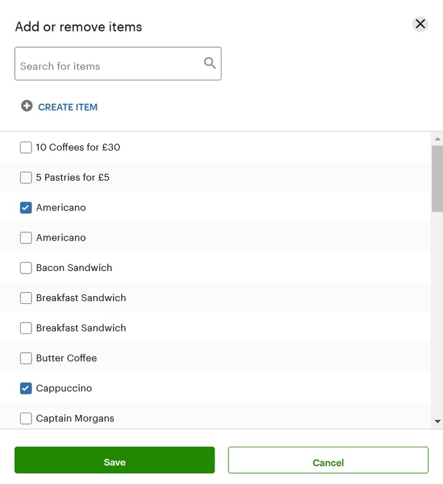Viewport: 443px width, 484px height.
Task: Click the item list scrollbar thumb
Action: (437, 178)
